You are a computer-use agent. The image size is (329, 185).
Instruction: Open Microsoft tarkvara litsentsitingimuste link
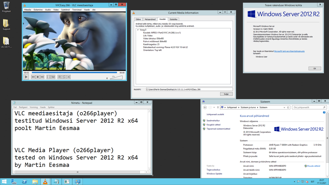(x=289, y=51)
